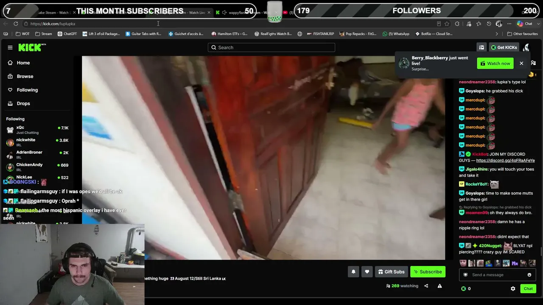
Task: Open the layout panel icon beside Get KICKs
Action: tap(481, 47)
